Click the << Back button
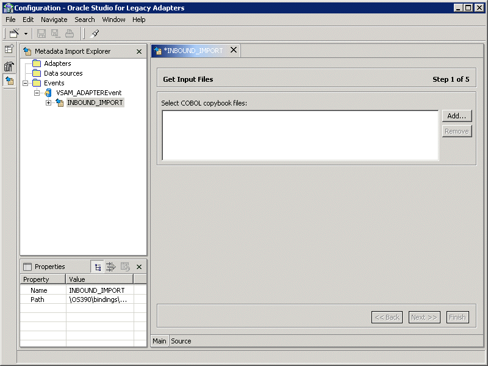This screenshot has width=488, height=366. [x=387, y=317]
